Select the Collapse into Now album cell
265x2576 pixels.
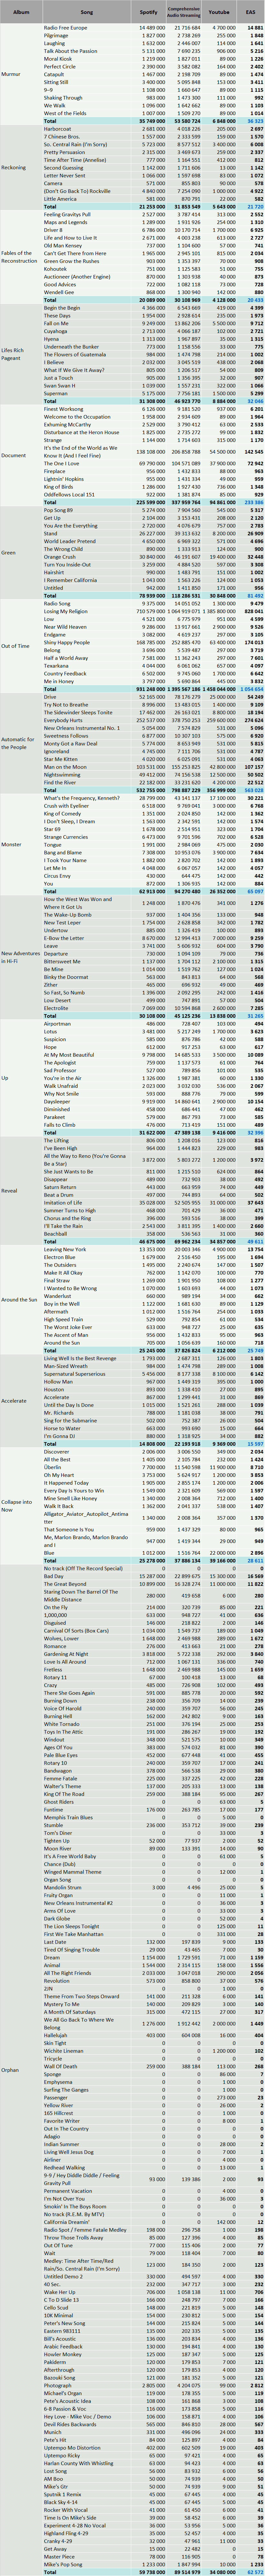[21, 1506]
